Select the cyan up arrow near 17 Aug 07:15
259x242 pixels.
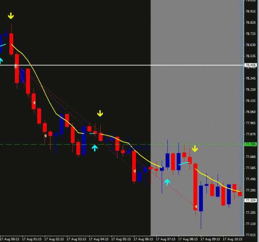point(167,182)
